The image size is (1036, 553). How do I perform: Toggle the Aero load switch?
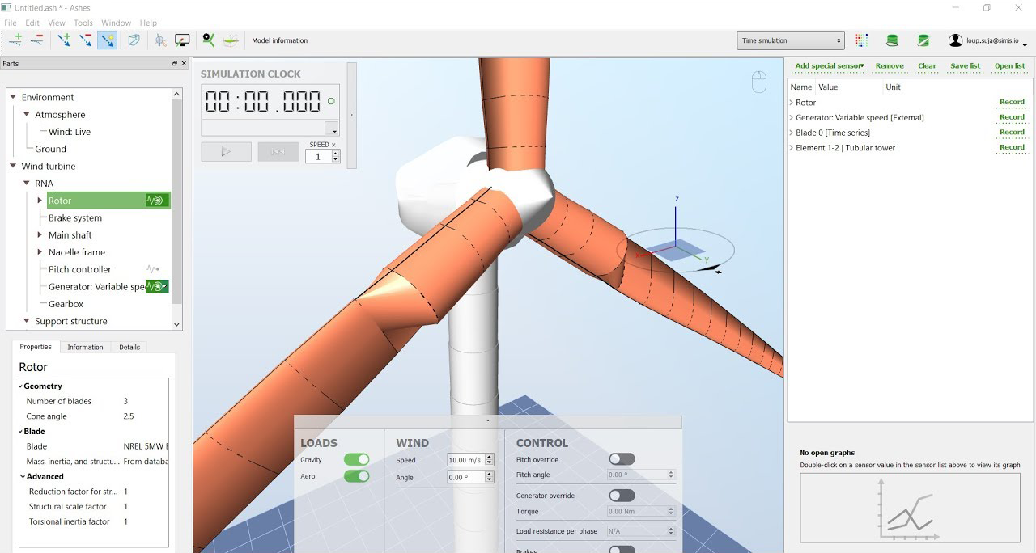click(x=356, y=476)
